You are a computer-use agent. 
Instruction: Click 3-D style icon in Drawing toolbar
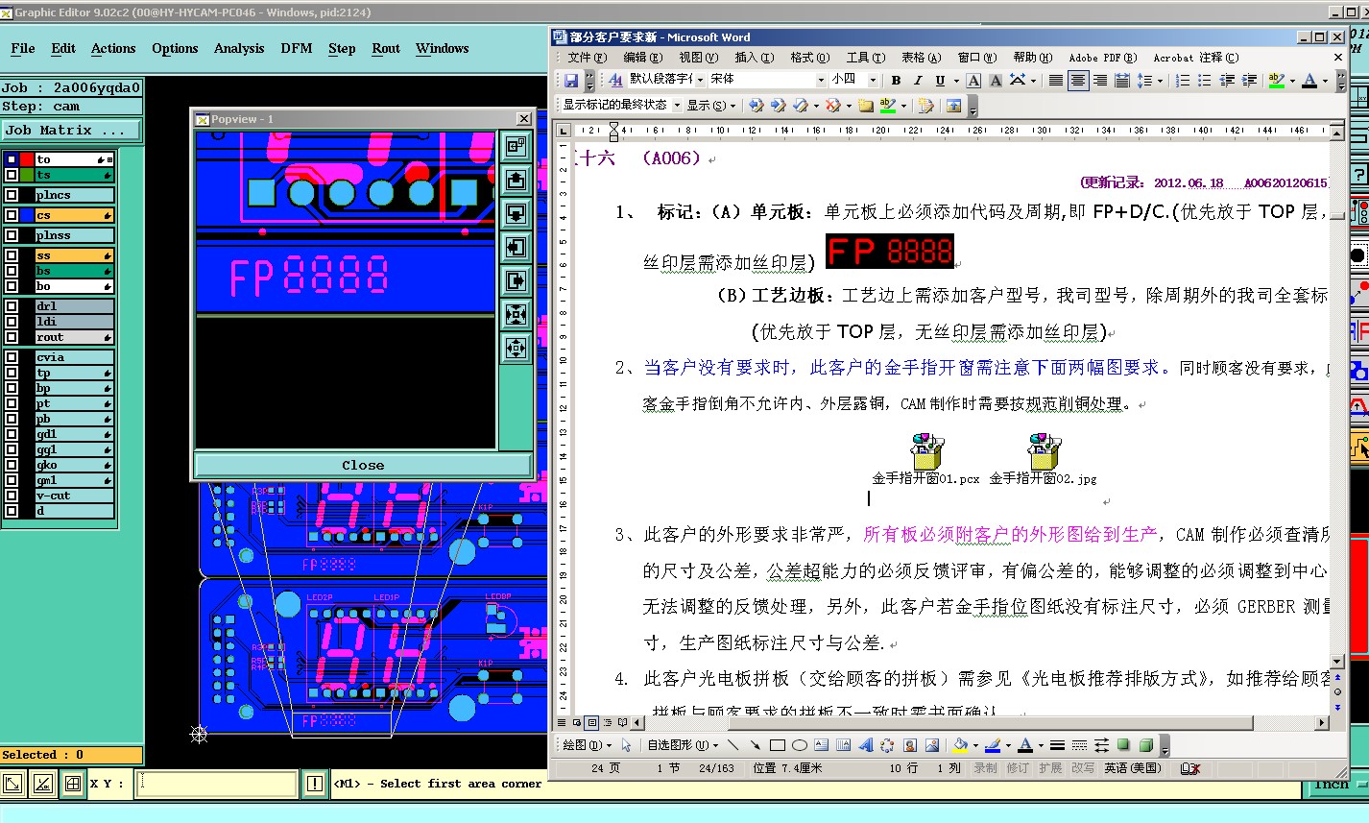[1146, 745]
